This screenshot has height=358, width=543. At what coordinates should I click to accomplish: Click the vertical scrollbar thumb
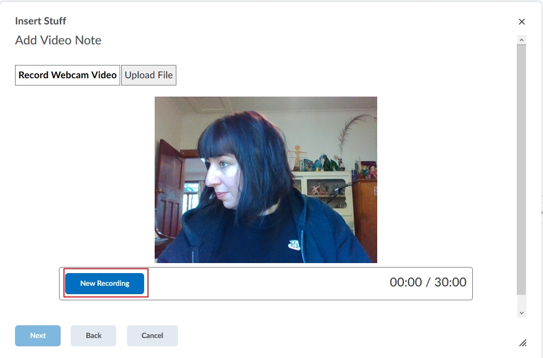521,170
